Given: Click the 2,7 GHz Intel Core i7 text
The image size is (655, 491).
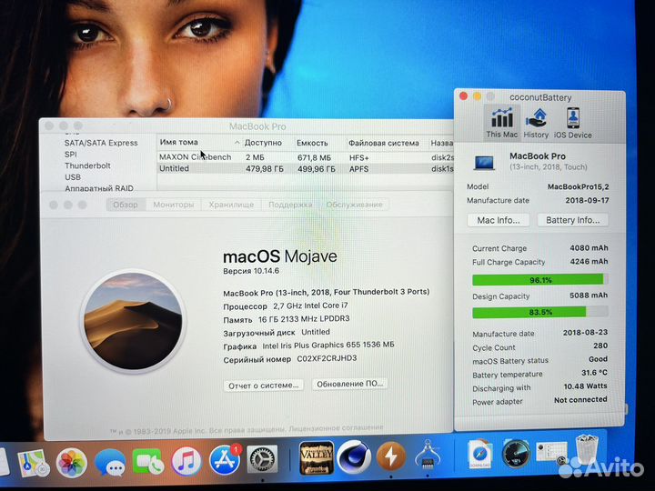Looking at the screenshot, I should 310,306.
